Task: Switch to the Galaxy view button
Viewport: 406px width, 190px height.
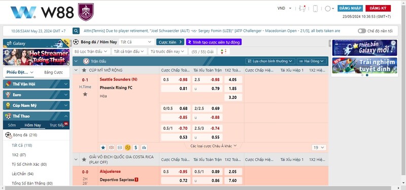Action: 36,44
